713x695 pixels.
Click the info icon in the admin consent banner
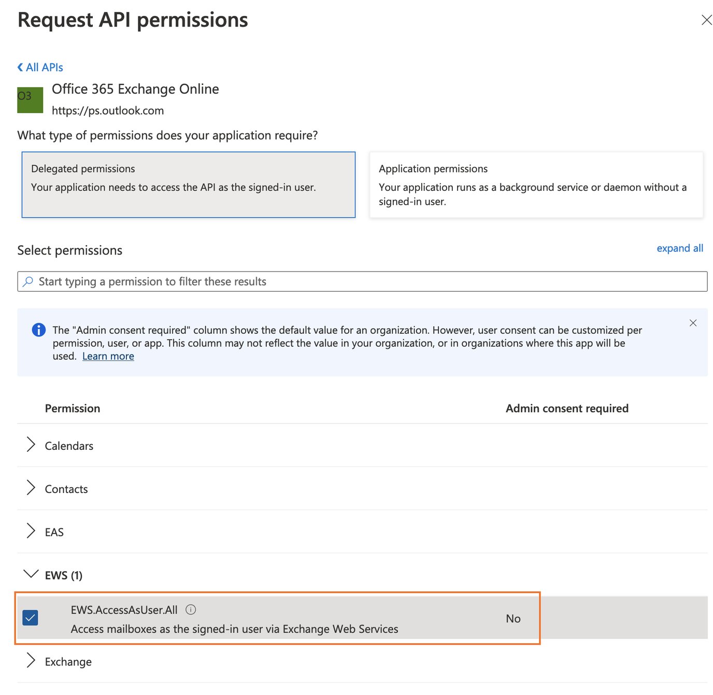click(38, 330)
